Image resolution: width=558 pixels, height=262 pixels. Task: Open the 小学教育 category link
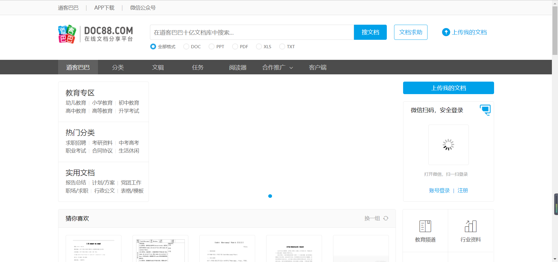(x=102, y=103)
